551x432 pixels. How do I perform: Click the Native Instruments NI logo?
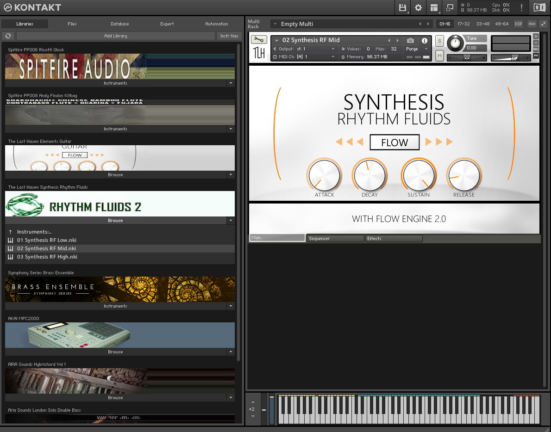pos(539,7)
